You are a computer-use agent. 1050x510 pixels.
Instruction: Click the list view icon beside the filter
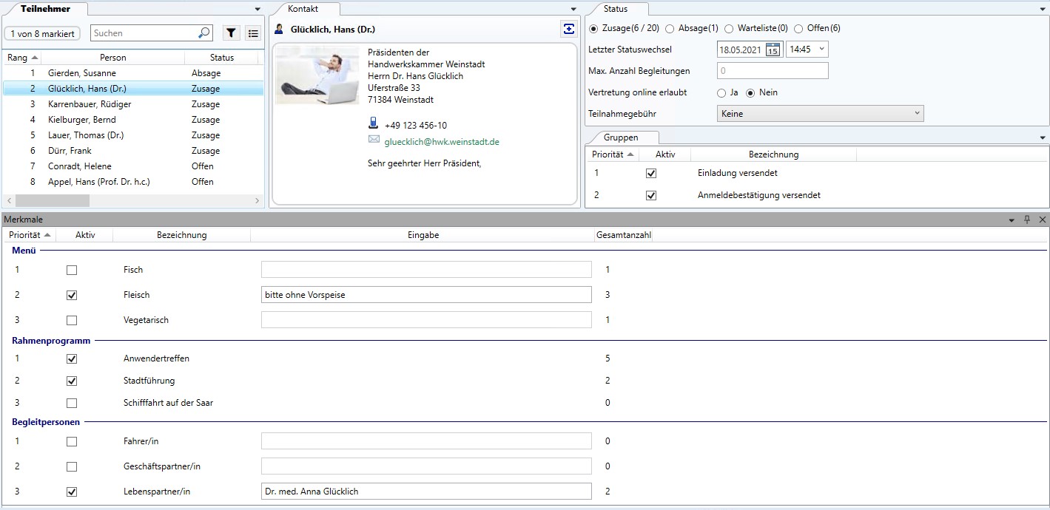click(253, 33)
